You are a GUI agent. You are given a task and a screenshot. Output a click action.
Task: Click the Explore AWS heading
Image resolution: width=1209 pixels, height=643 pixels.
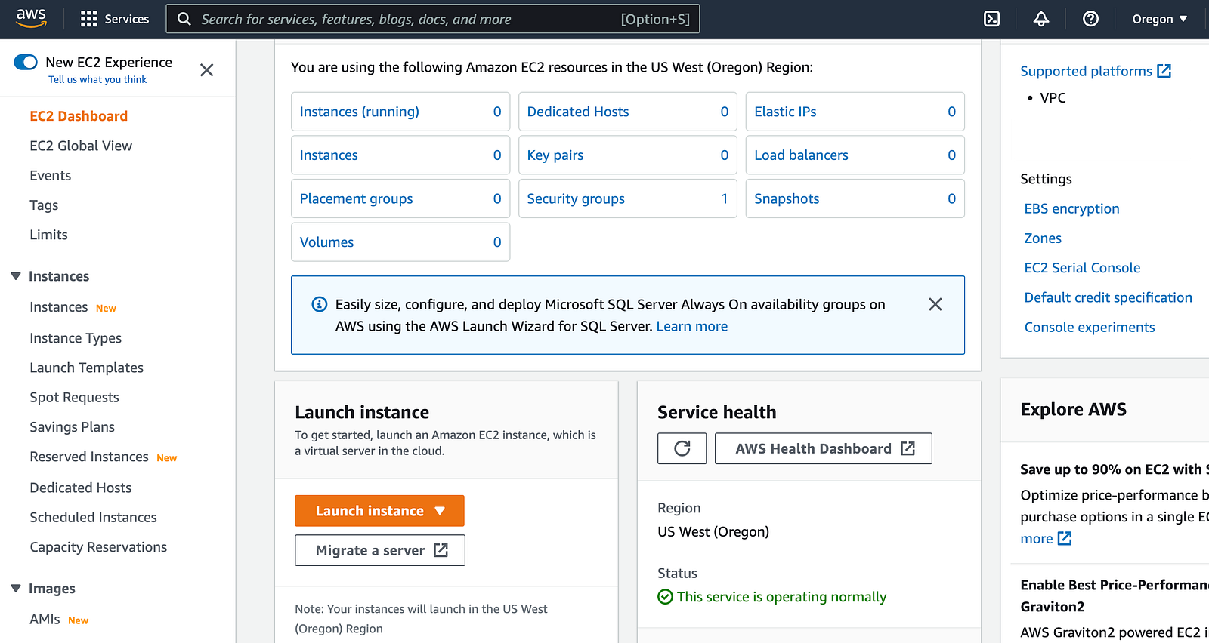coord(1073,409)
